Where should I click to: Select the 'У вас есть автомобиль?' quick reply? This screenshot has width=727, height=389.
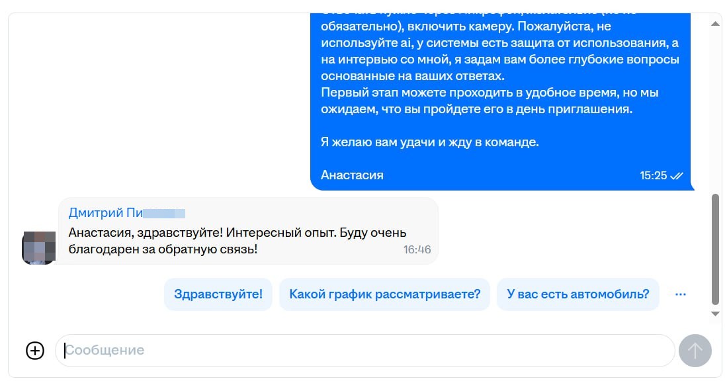[x=578, y=294]
